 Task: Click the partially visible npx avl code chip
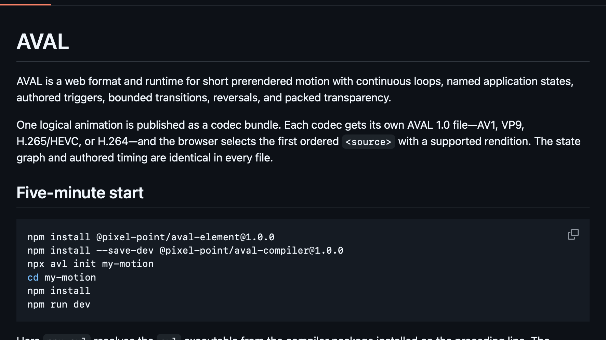pyautogui.click(x=67, y=337)
